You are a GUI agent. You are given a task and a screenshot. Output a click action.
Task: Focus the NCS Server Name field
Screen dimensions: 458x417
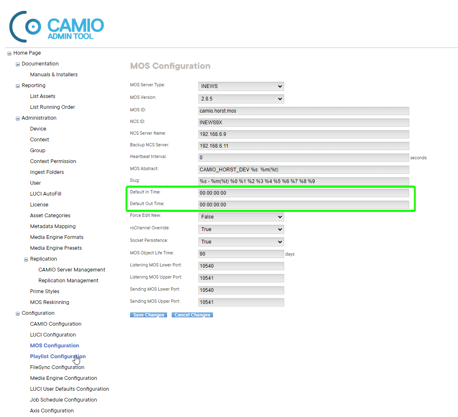pyautogui.click(x=303, y=134)
